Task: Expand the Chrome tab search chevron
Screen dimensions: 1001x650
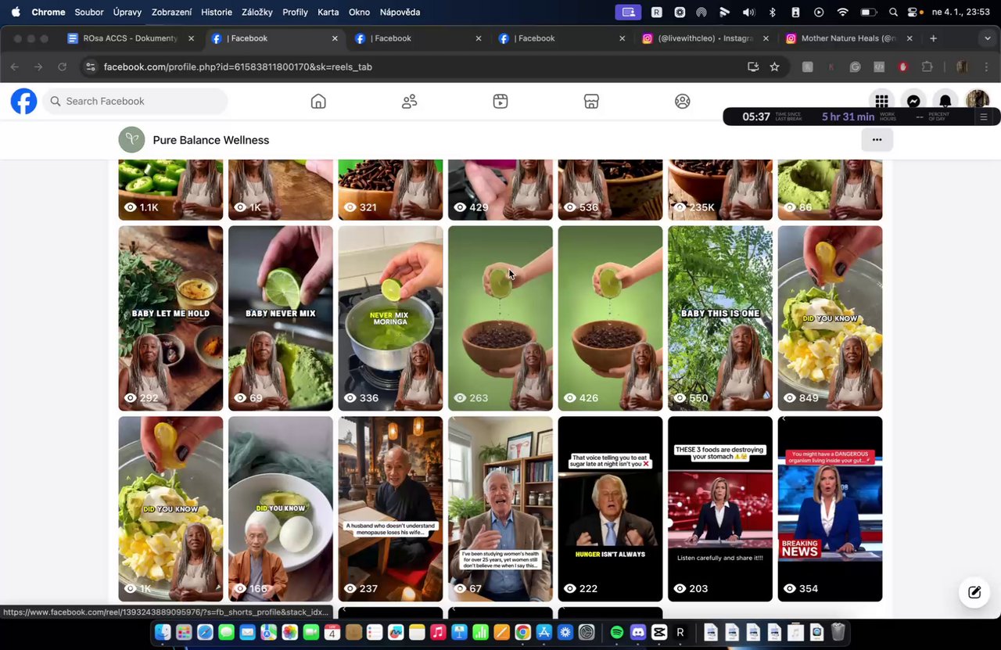Action: click(987, 38)
